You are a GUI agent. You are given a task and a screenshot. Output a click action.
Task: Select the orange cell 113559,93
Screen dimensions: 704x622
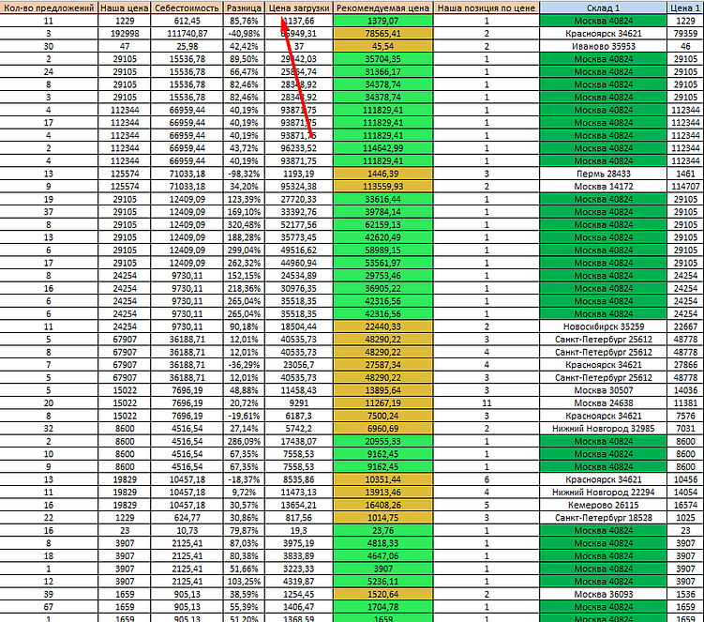click(383, 187)
